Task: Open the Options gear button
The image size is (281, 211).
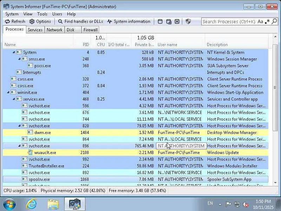Action: click(x=40, y=21)
